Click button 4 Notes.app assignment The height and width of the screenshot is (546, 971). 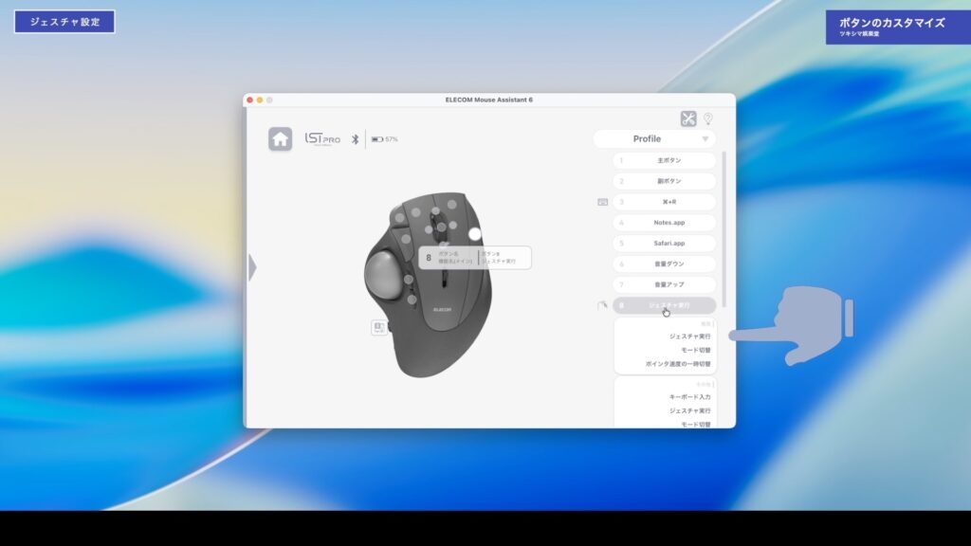[664, 223]
